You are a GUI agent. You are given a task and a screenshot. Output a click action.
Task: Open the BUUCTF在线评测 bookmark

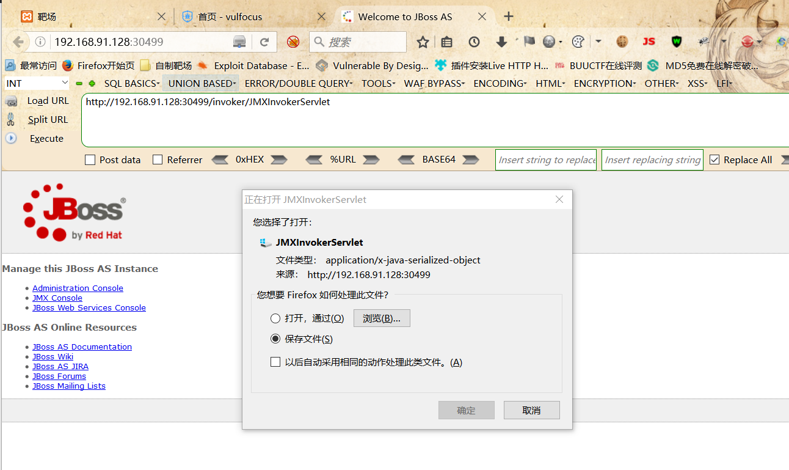[x=599, y=65]
